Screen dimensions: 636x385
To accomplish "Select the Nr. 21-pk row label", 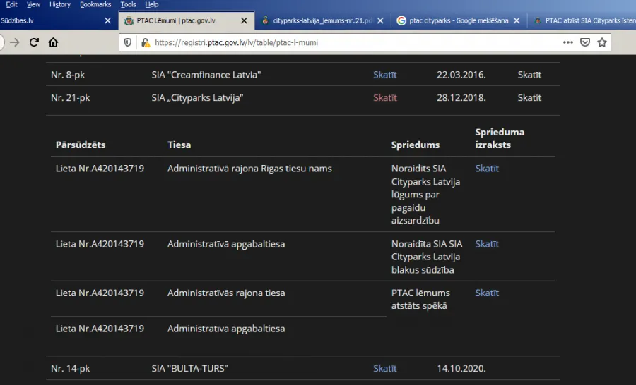I will point(71,98).
